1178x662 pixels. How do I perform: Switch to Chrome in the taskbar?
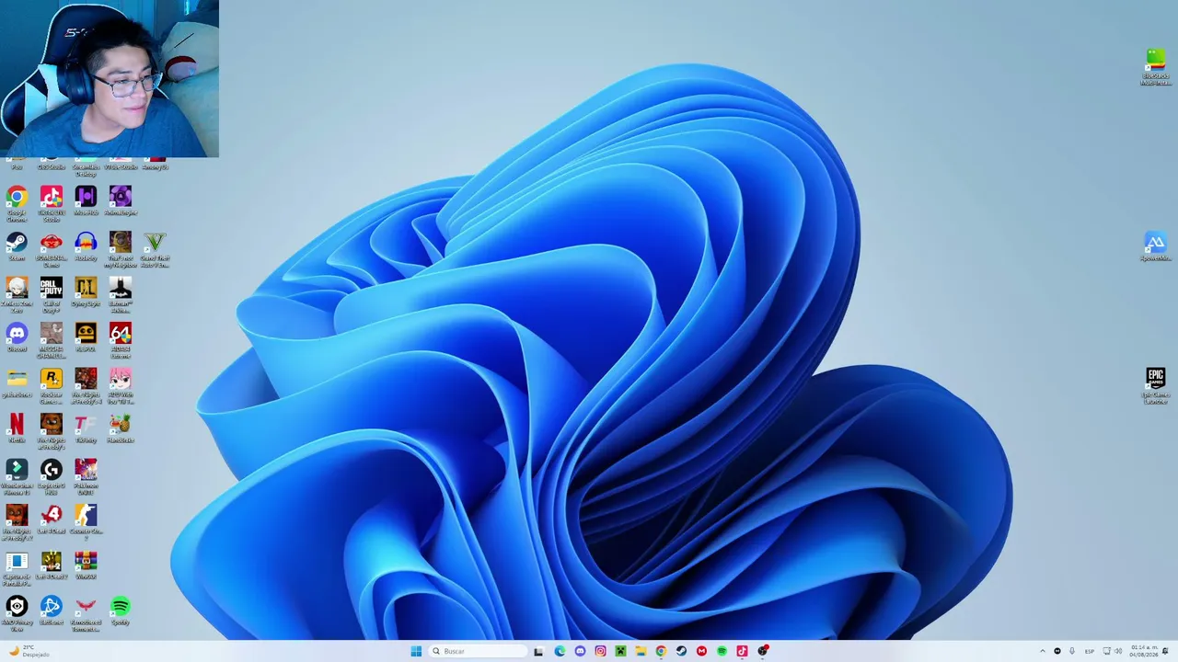tap(661, 651)
